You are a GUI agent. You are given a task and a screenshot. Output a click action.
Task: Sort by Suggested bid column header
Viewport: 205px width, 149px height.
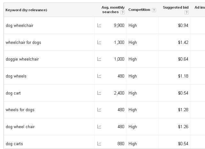[x=176, y=7]
